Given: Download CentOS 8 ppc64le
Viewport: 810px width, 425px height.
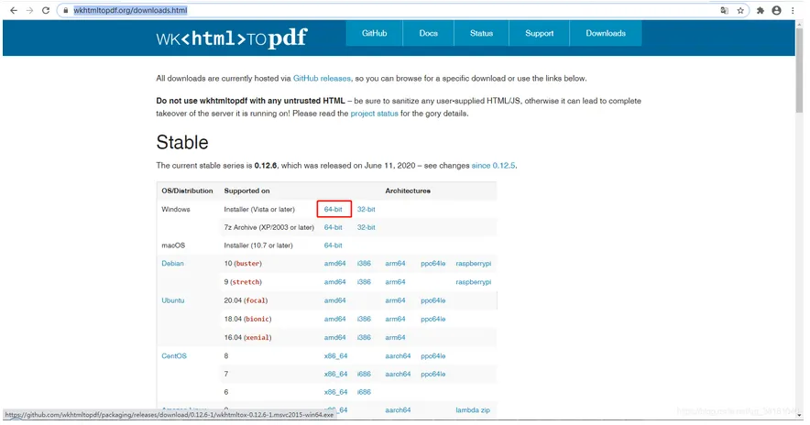Looking at the screenshot, I should (x=432, y=356).
